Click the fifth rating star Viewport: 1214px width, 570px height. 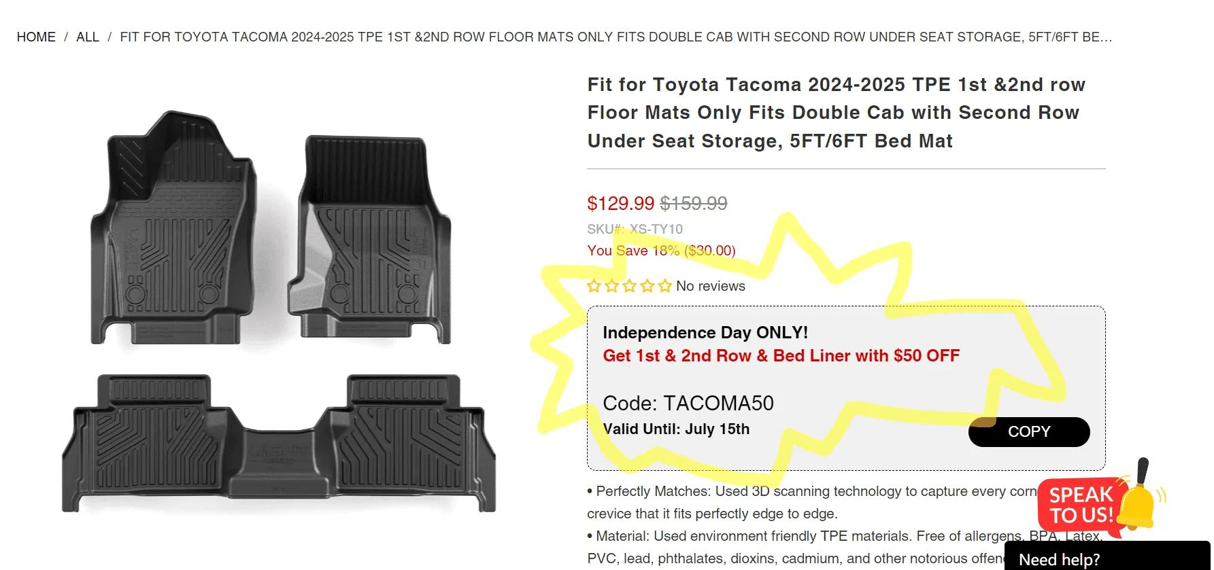664,286
